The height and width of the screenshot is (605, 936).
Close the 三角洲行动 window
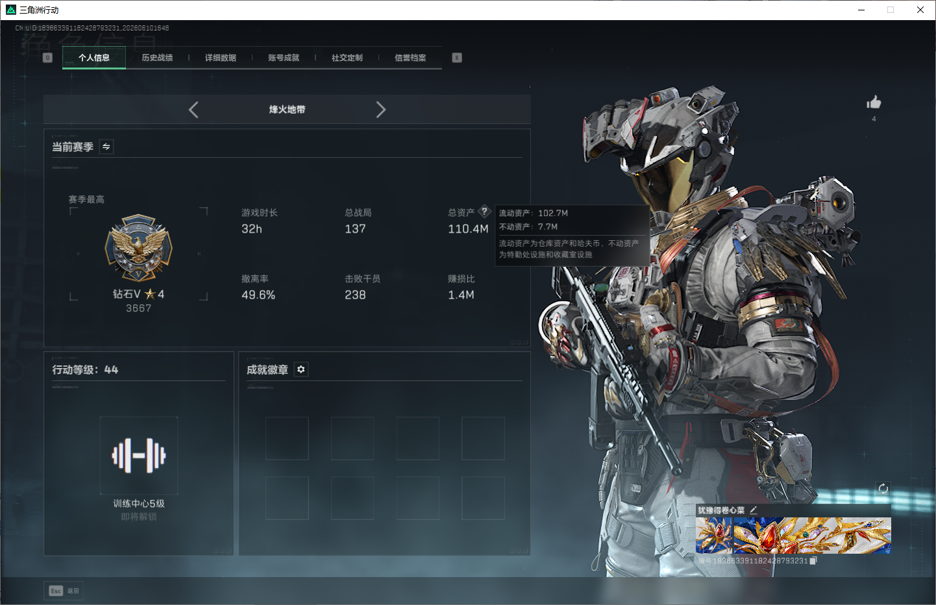[920, 10]
